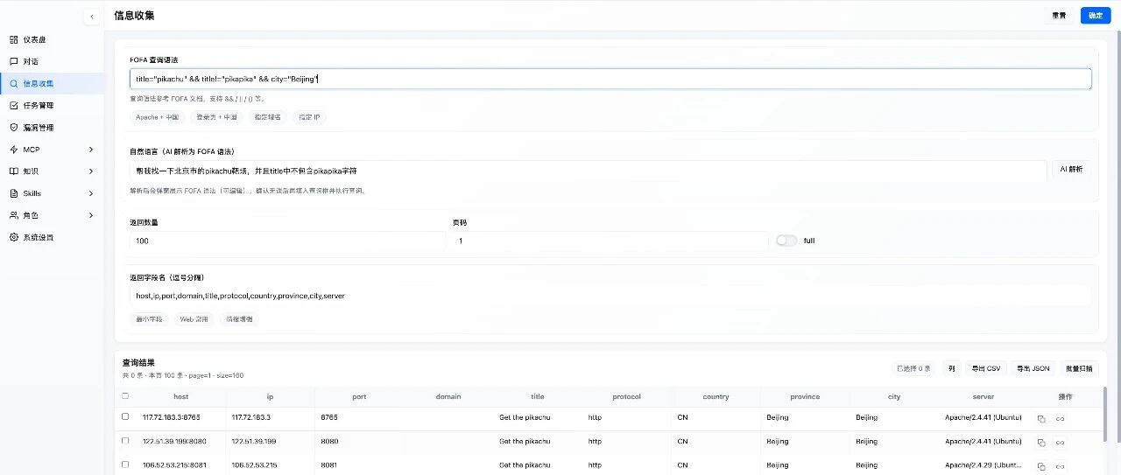Select 信息收集 menu item label

pyautogui.click(x=38, y=83)
